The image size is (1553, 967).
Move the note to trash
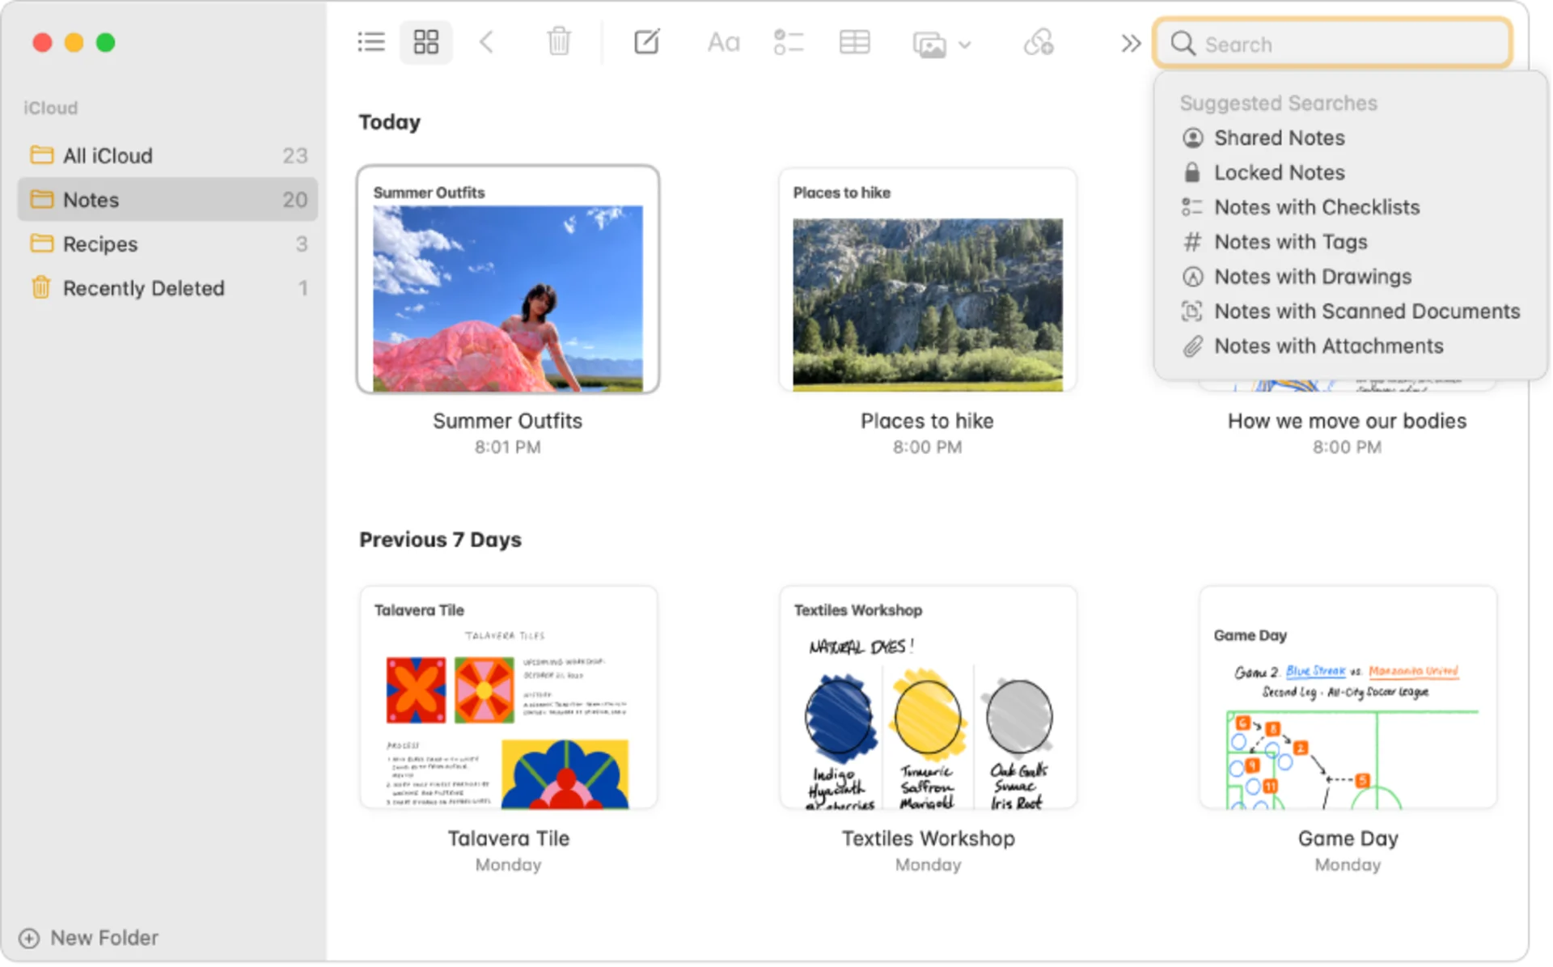click(x=558, y=42)
